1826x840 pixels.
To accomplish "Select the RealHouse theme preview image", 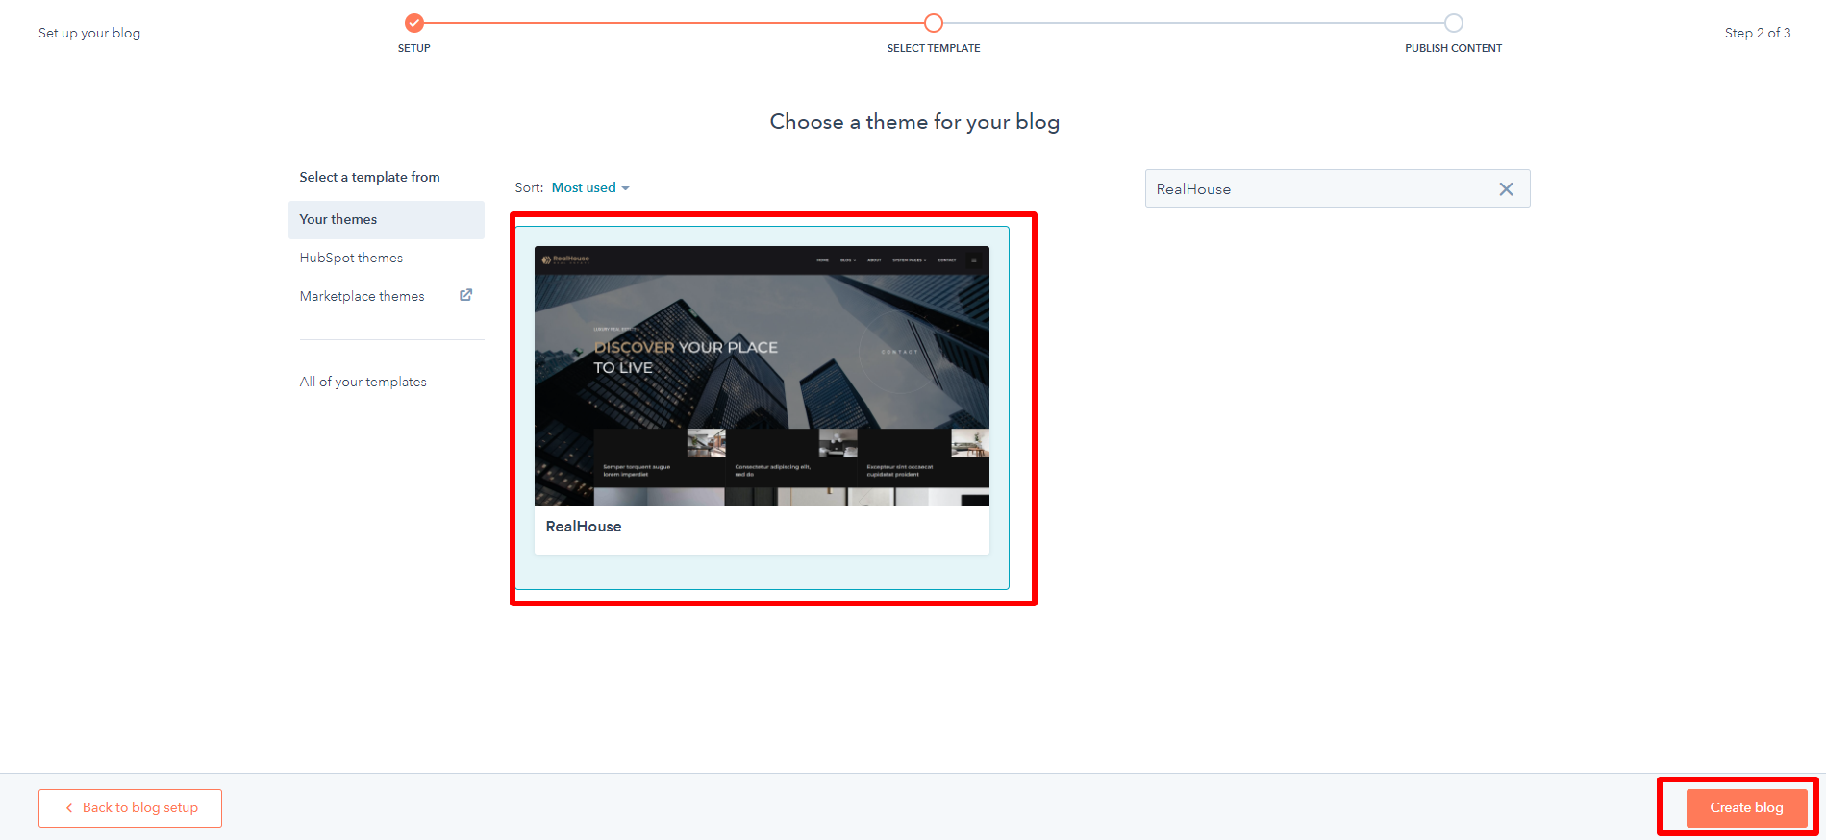I will [762, 376].
